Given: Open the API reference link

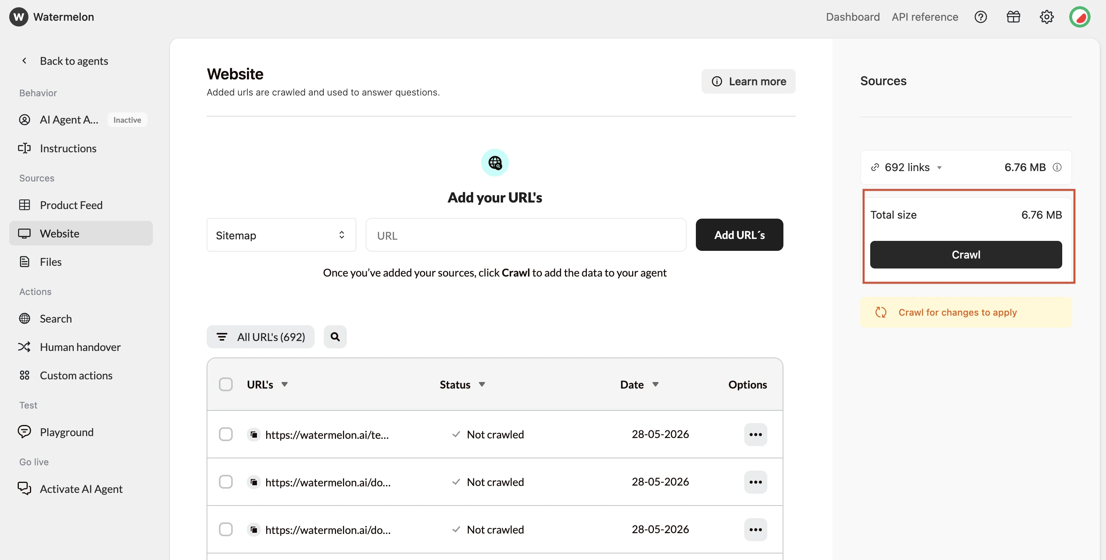Looking at the screenshot, I should click(925, 17).
